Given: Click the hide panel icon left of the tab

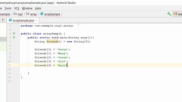Looking at the screenshot, I should tap(4, 20).
